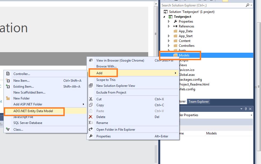The height and width of the screenshot is (164, 261).
Task: Click the editor scrollbar up arrow
Action: click(x=156, y=3)
